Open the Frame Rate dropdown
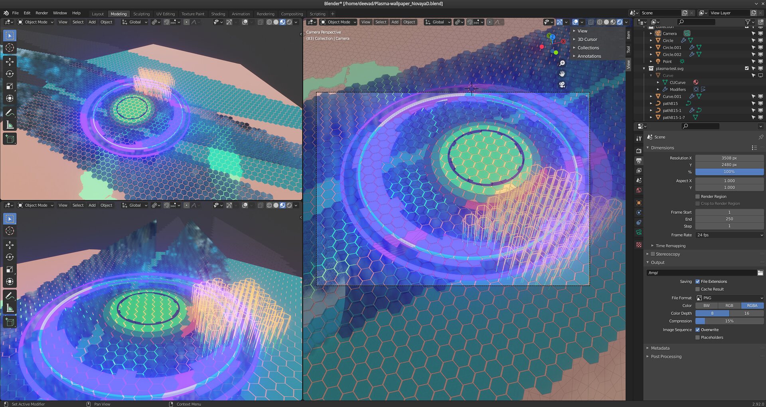This screenshot has height=407, width=766. [x=729, y=235]
